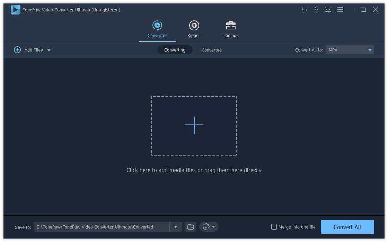Expand the gear settings dropdown arrow
388x242 pixels.
coord(213,227)
